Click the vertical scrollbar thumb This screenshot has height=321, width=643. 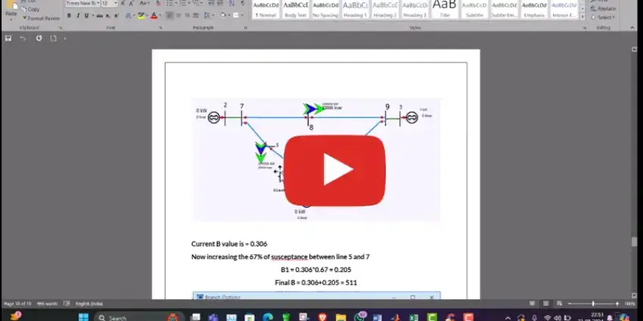635,242
